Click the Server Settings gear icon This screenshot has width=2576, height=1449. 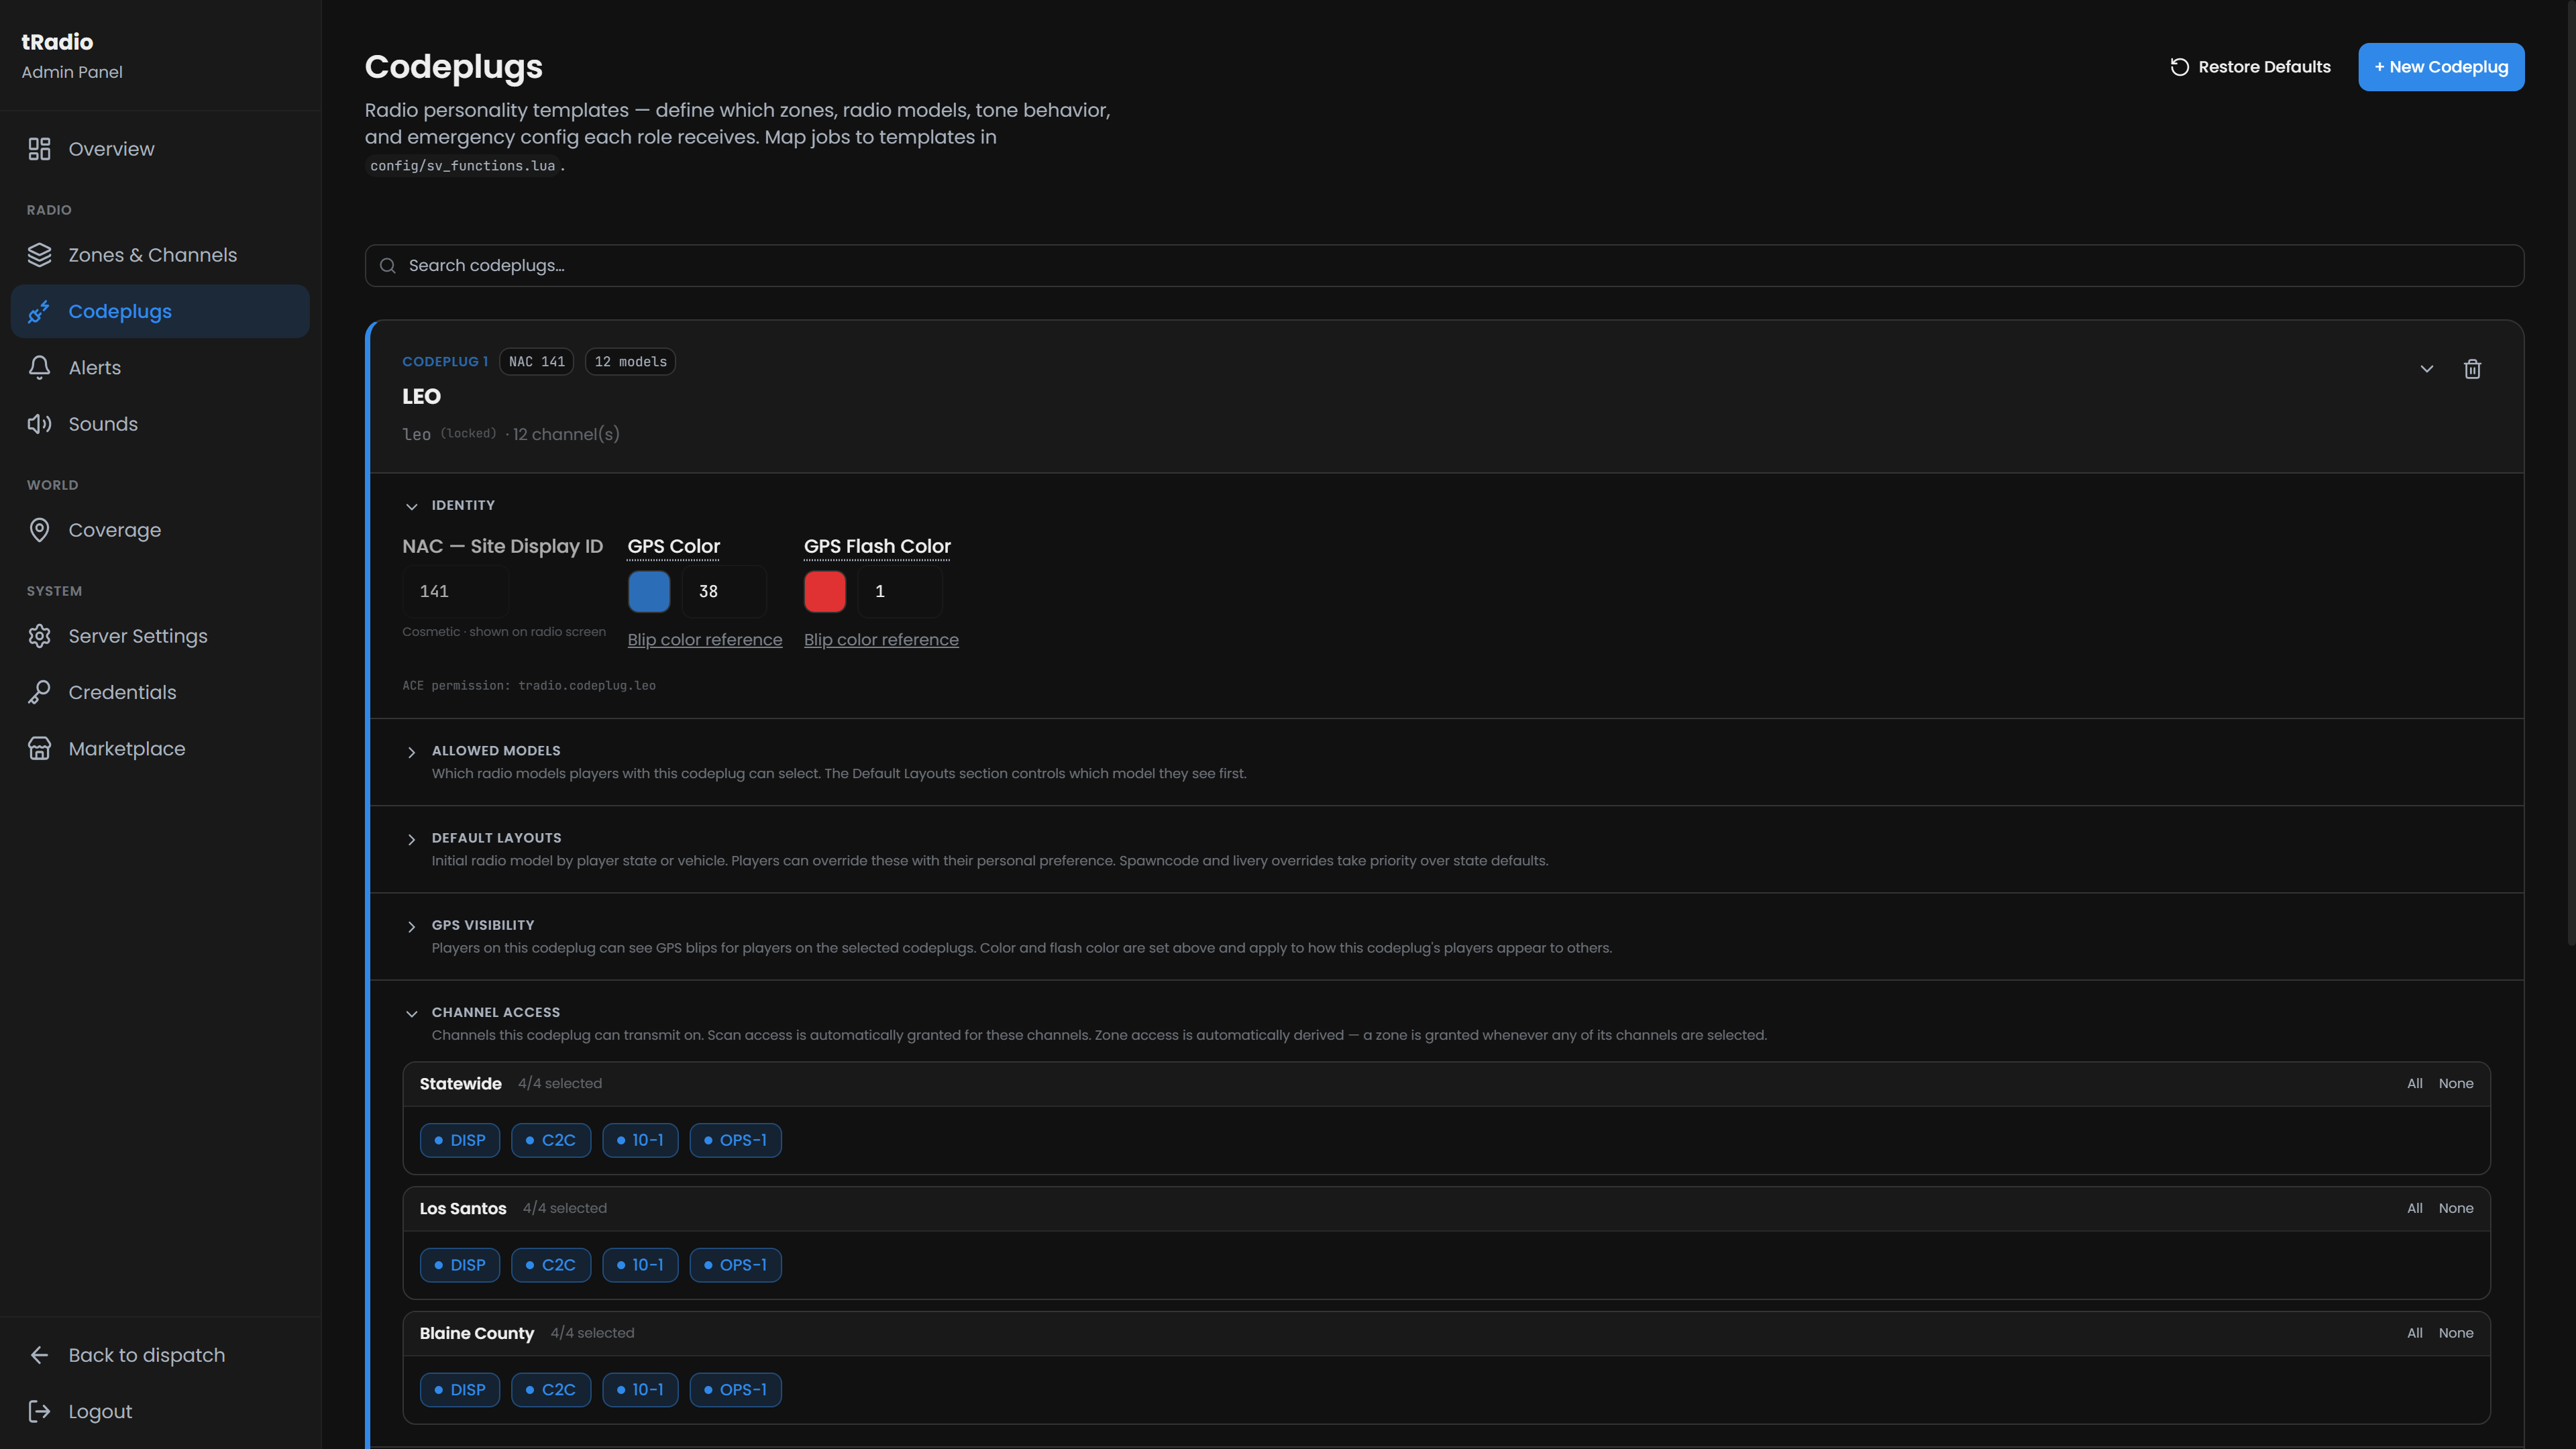(39, 636)
